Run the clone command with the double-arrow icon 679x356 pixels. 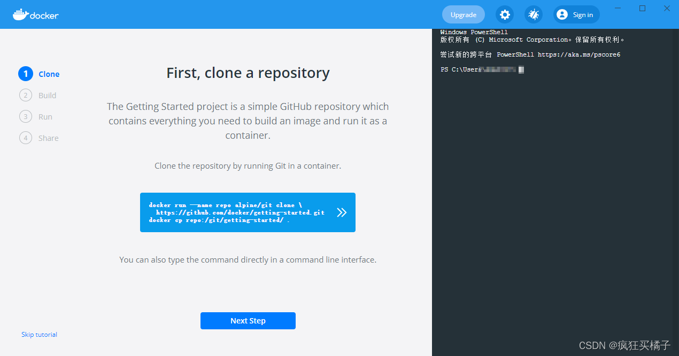342,212
